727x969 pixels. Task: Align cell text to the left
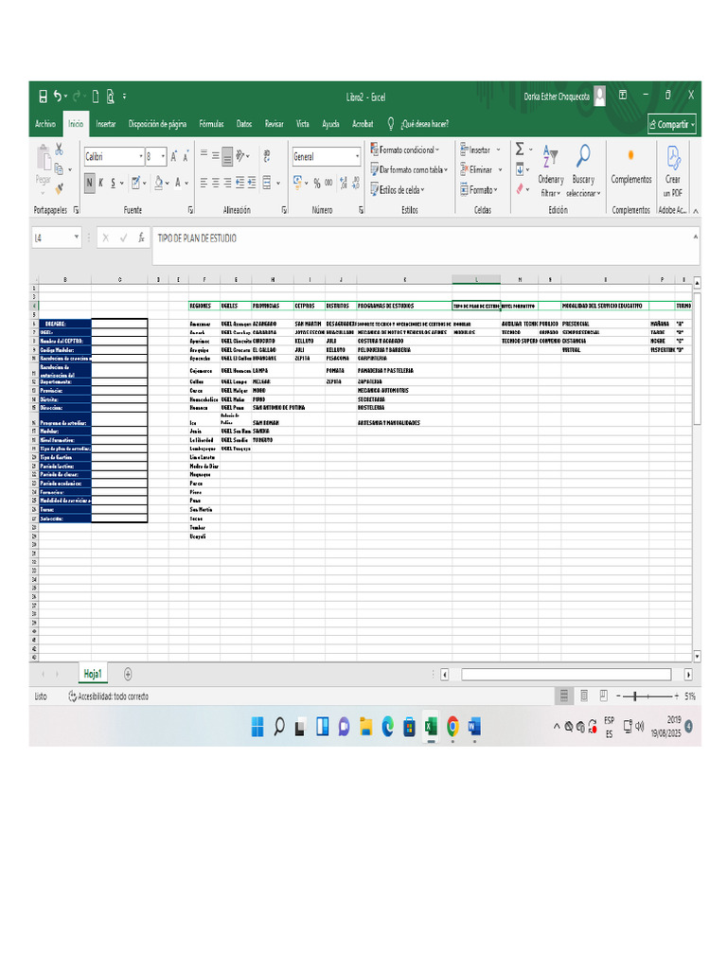(204, 183)
